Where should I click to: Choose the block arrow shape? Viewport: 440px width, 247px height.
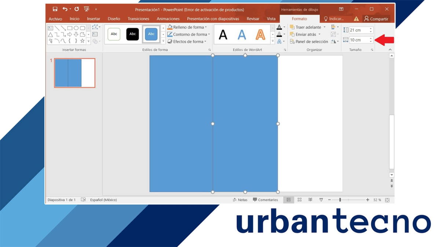(x=70, y=34)
